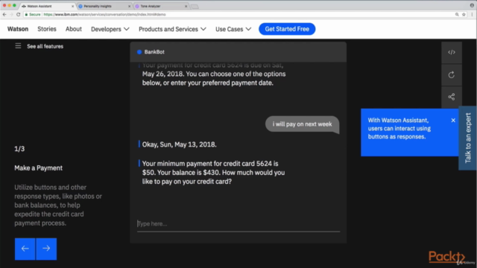The width and height of the screenshot is (477, 268).
Task: Open a new browser tab
Action: (x=195, y=7)
